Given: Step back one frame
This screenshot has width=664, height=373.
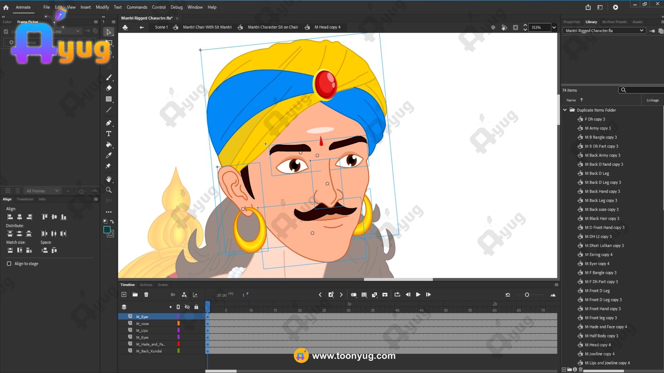Looking at the screenshot, I should point(408,295).
